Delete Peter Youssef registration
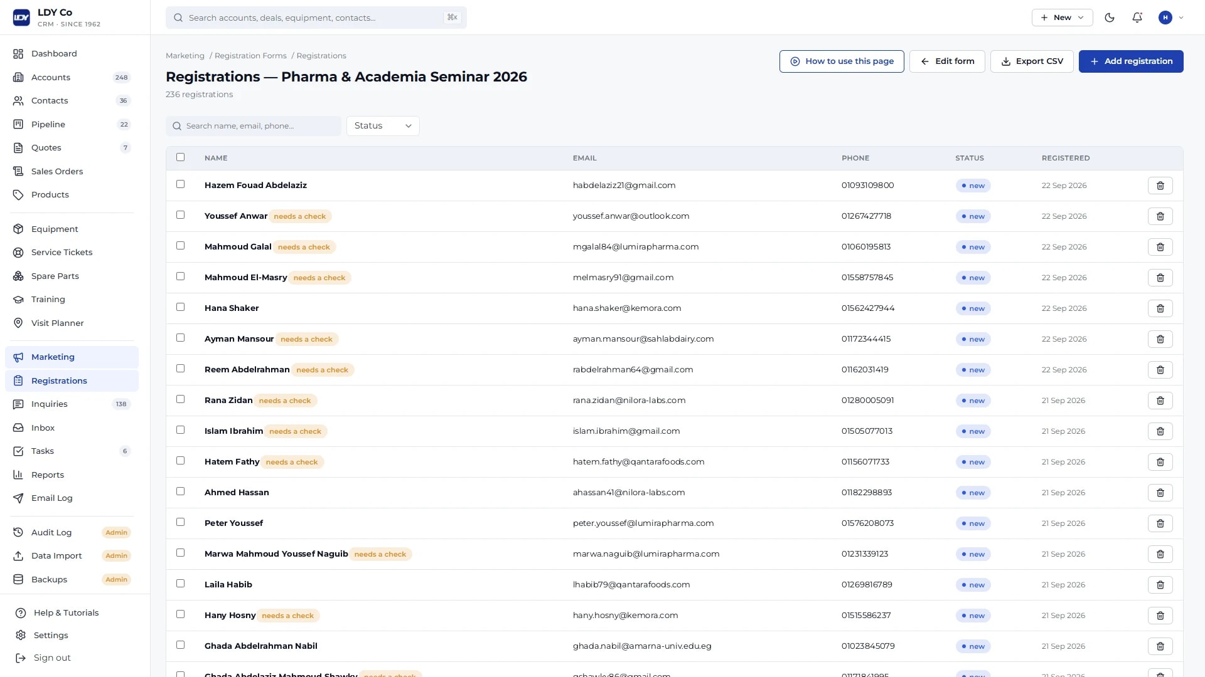This screenshot has height=677, width=1205. [x=1160, y=523]
